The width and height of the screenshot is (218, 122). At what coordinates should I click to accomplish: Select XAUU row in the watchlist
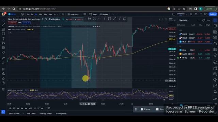pyautogui.click(x=194, y=54)
